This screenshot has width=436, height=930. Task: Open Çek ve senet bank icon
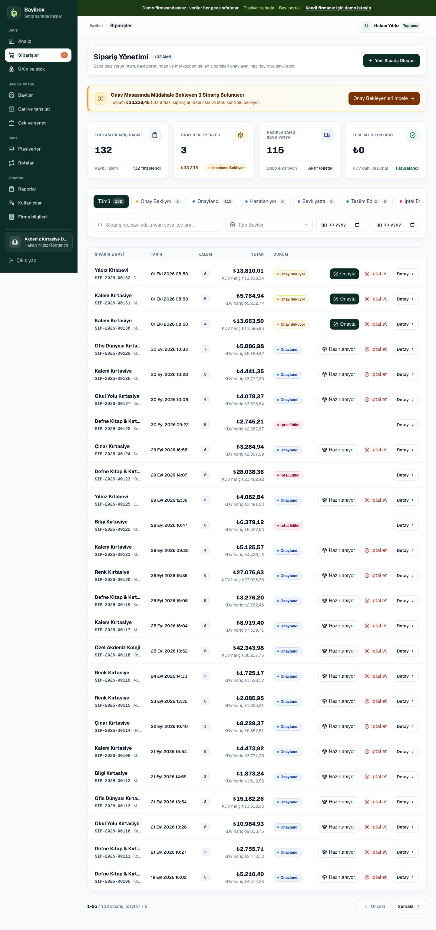tap(12, 123)
